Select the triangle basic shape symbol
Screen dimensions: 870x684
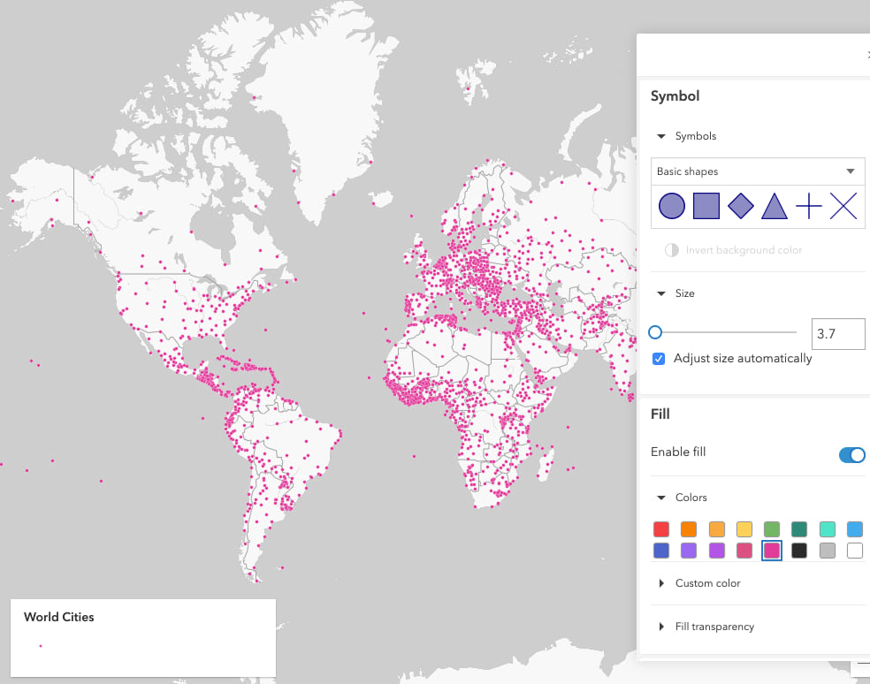click(774, 207)
